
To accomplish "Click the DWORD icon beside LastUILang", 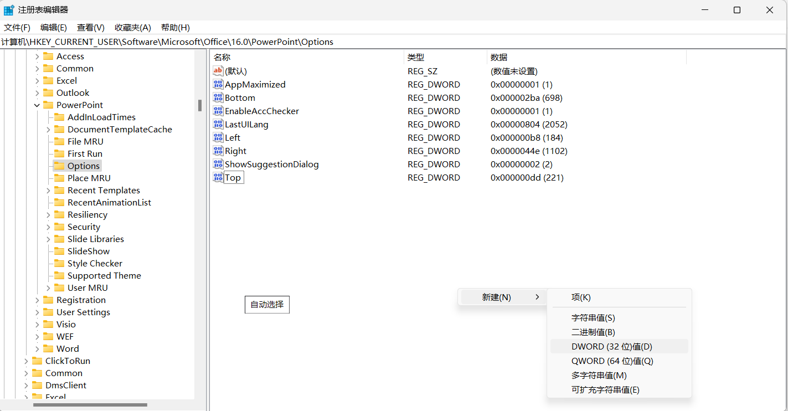I will [218, 124].
